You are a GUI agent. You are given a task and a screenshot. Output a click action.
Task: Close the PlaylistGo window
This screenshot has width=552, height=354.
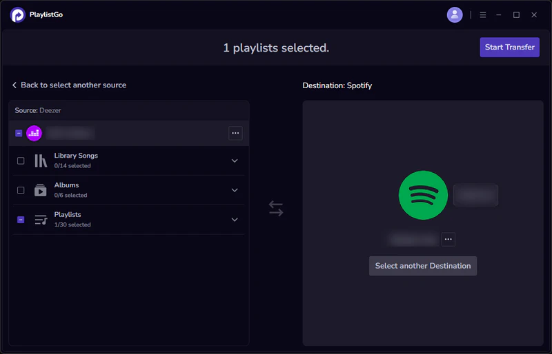point(534,14)
